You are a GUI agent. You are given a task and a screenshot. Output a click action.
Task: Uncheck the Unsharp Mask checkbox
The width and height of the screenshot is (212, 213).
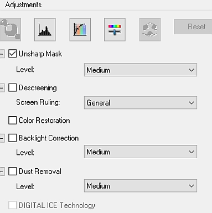pos(12,54)
